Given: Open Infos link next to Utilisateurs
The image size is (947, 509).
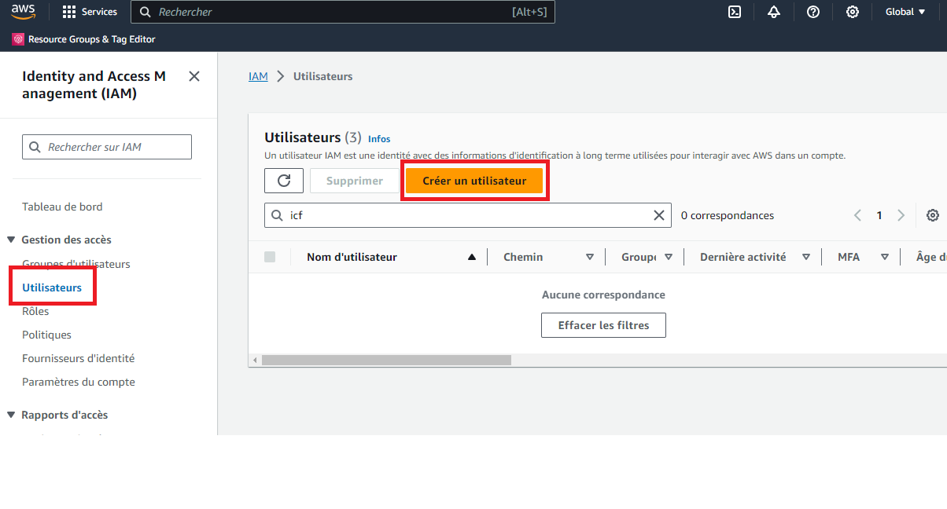Looking at the screenshot, I should [x=379, y=139].
